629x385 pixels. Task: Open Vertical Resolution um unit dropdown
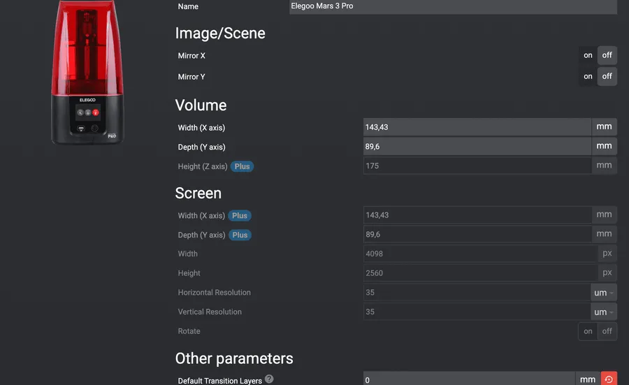point(603,312)
